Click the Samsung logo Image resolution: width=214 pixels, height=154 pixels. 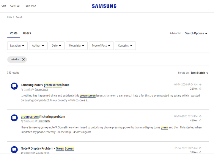104,6
